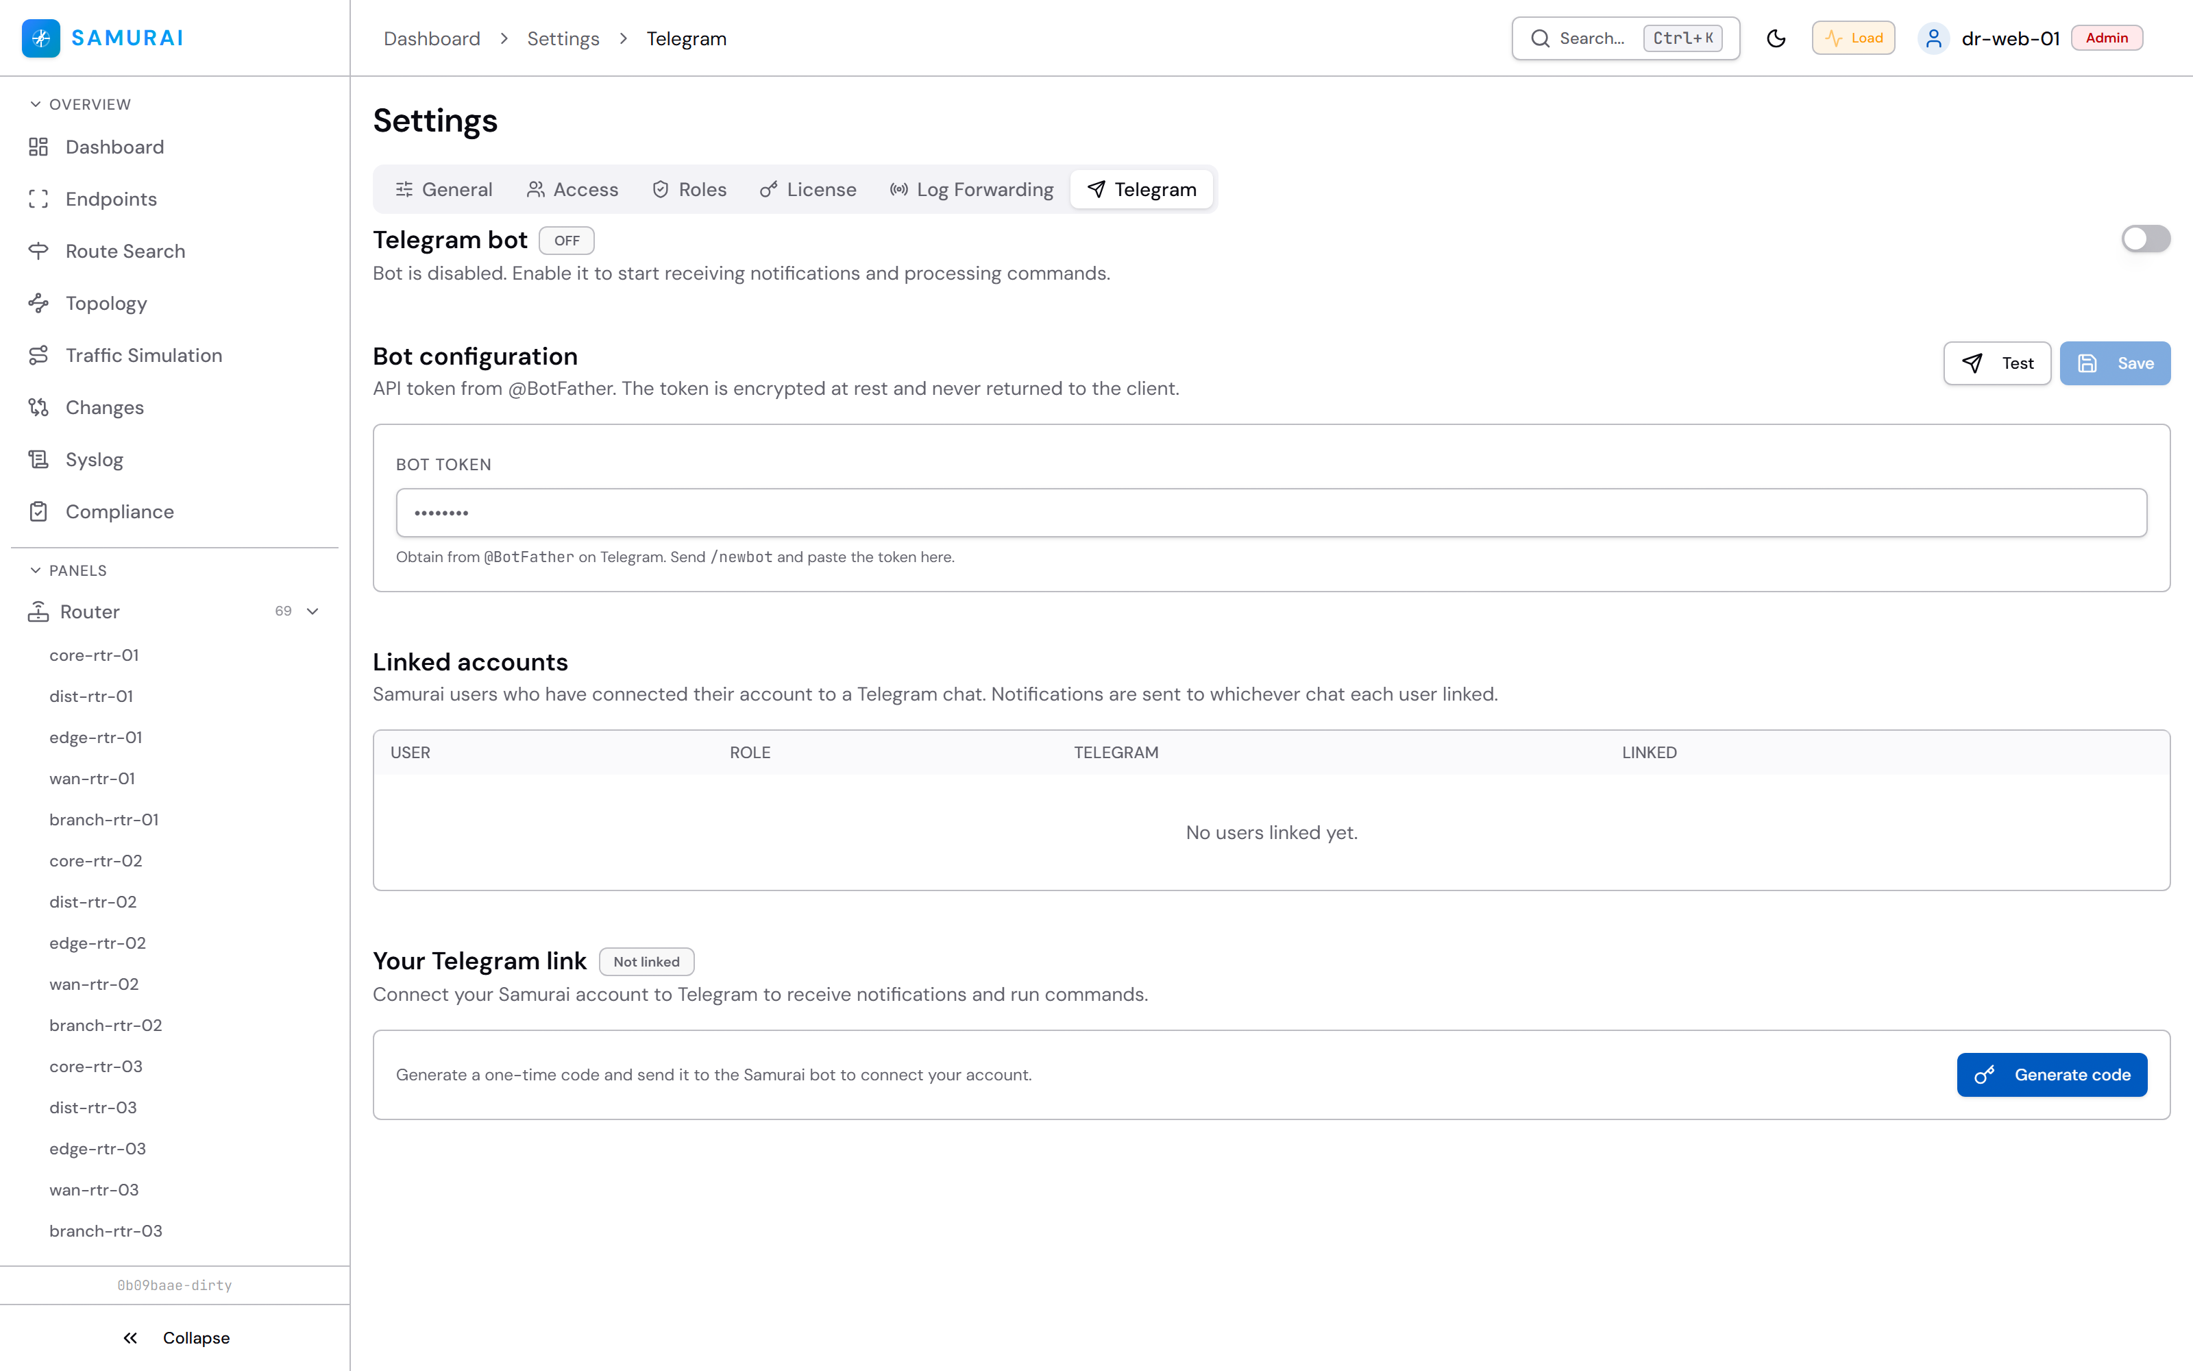Click the Access tab users icon
The height and width of the screenshot is (1371, 2193).
coord(535,189)
